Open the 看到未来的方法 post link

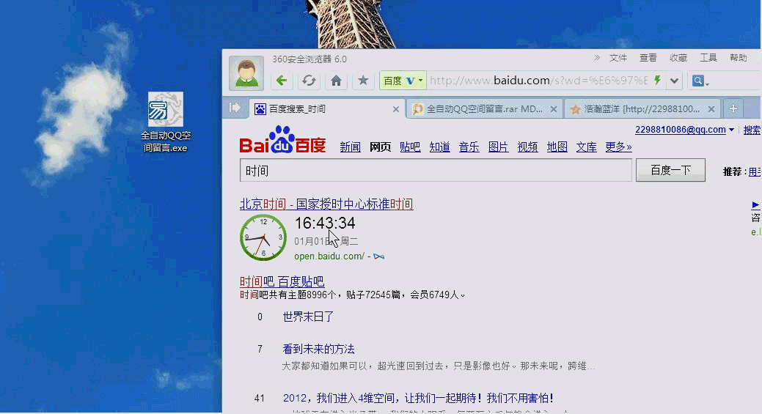(318, 349)
